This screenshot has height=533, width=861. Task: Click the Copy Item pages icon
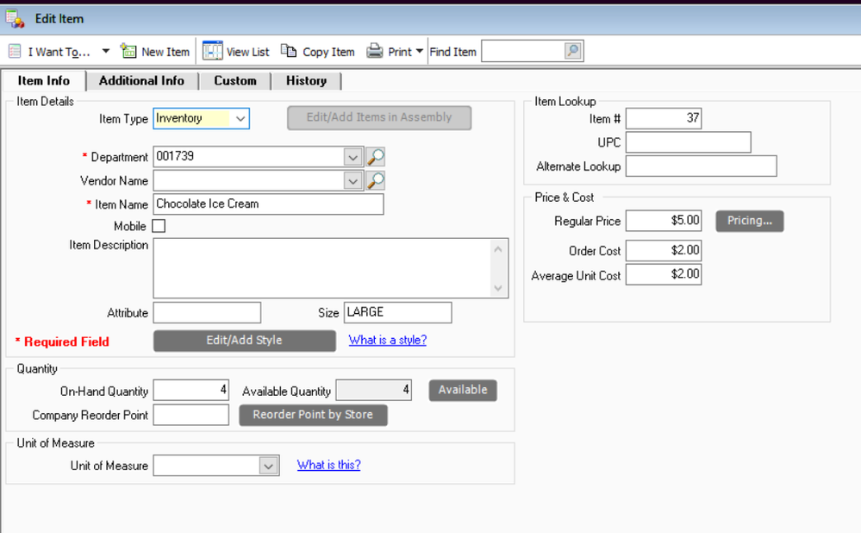(x=289, y=51)
